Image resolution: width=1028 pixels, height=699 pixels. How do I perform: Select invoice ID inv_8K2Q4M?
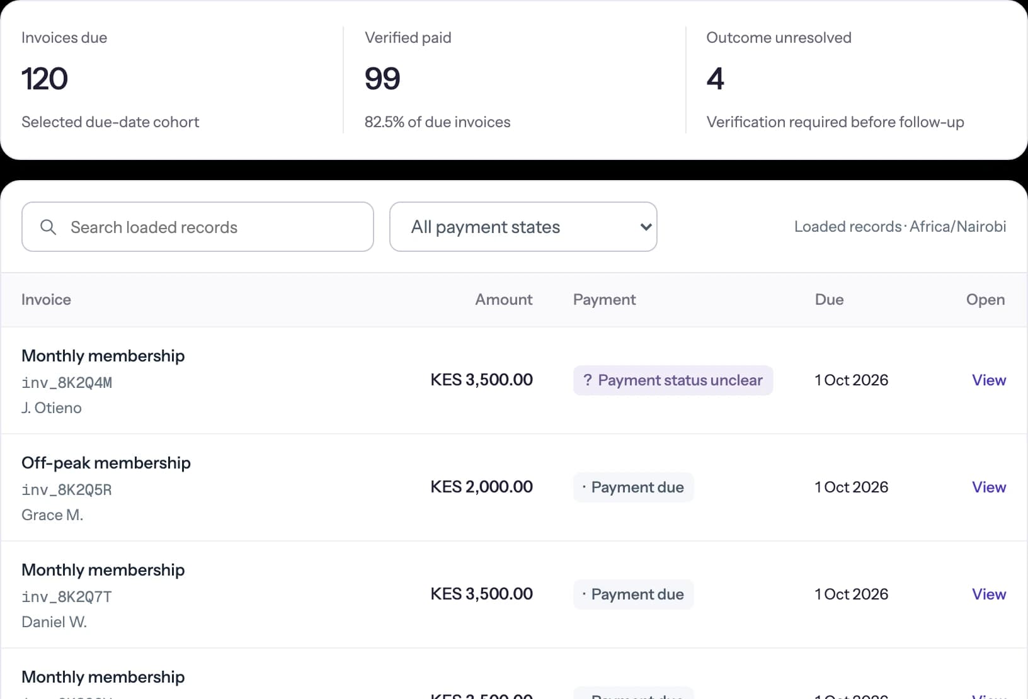pos(67,383)
